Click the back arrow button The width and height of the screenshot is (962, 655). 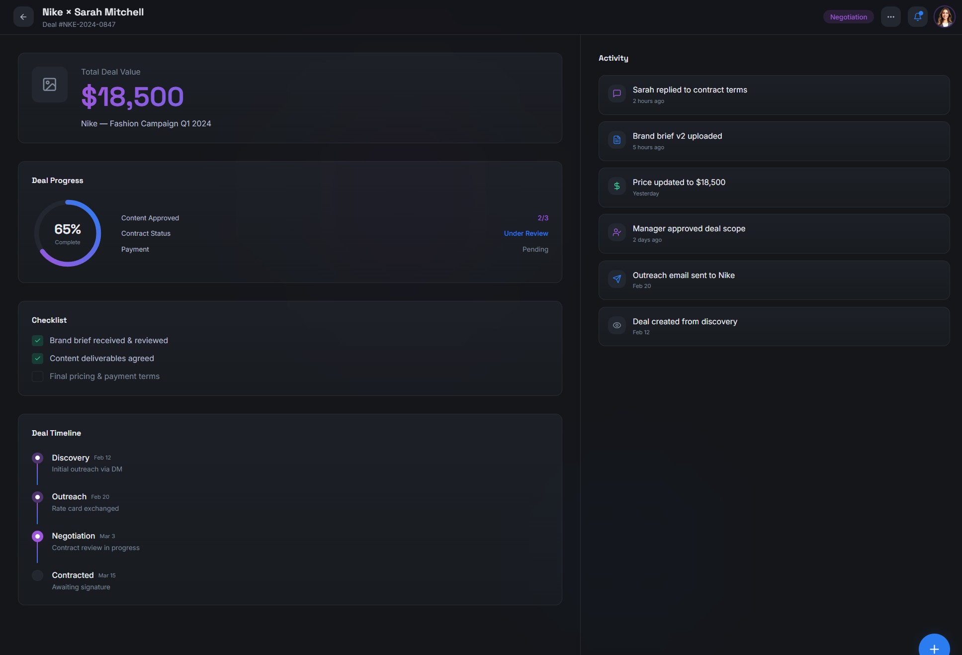pos(23,17)
